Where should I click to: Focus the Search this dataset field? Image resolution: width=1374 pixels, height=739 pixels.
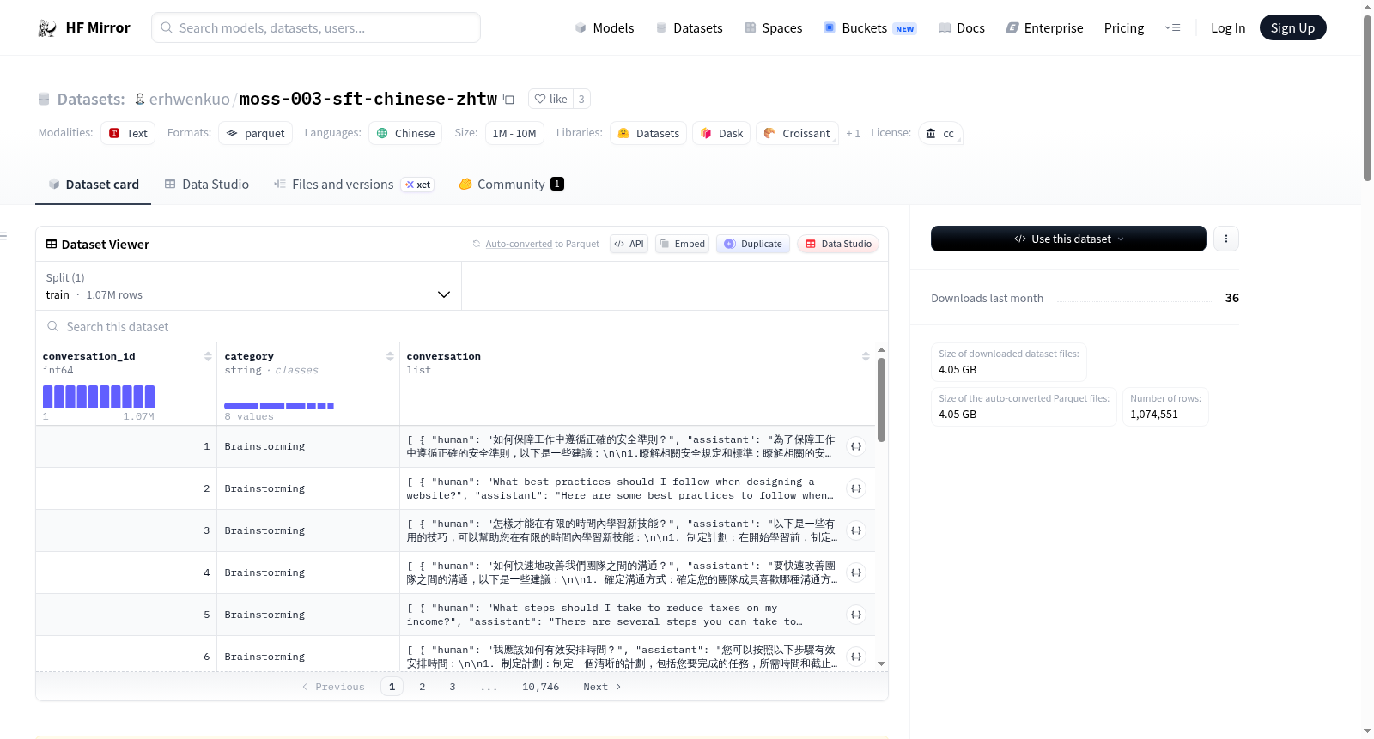click(x=462, y=326)
